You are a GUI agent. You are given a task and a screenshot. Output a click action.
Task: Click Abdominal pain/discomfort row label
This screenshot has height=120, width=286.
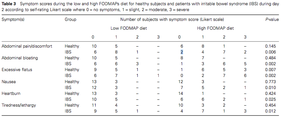click(x=27, y=46)
